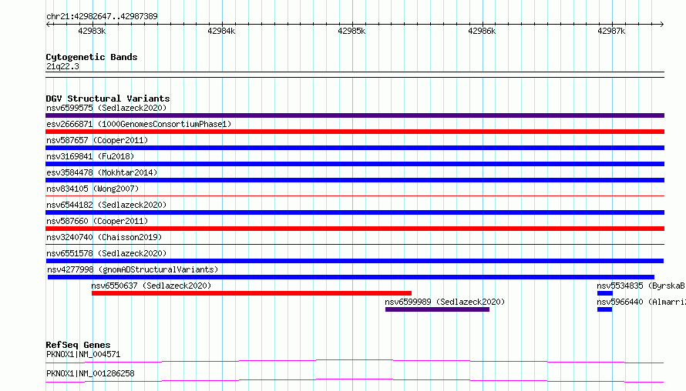The image size is (686, 391).
Task: Open the nsv6599989 (Sedlazeck2020) label
Action: 445,302
